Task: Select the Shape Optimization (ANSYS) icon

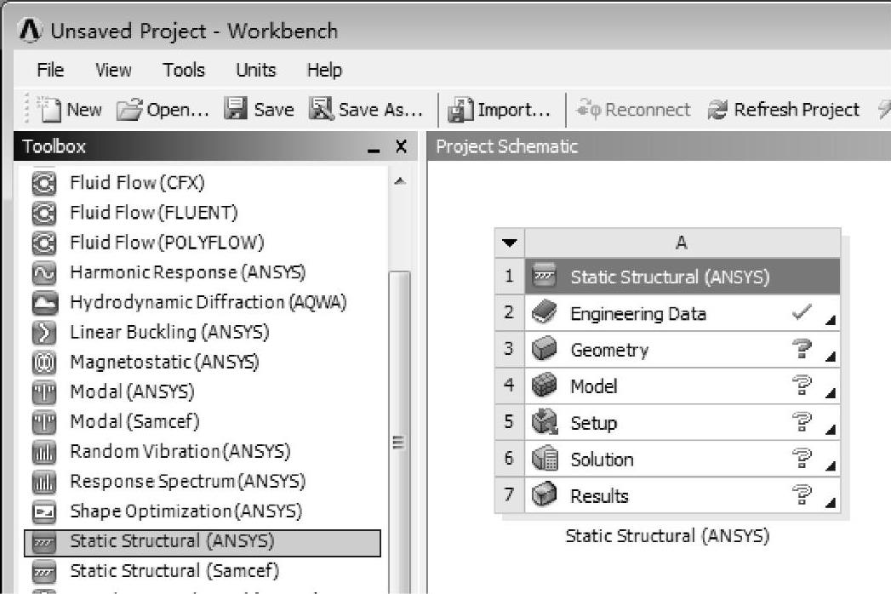Action: pyautogui.click(x=43, y=511)
